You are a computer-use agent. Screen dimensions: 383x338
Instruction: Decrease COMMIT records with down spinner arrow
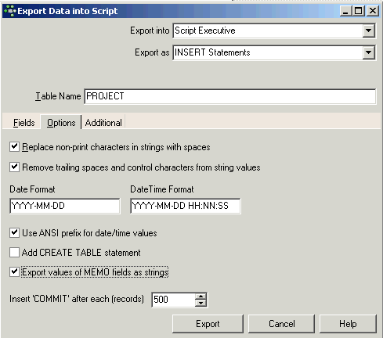coord(201,303)
